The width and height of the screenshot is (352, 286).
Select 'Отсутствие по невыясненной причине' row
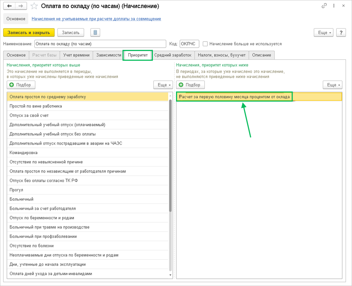click(88, 162)
